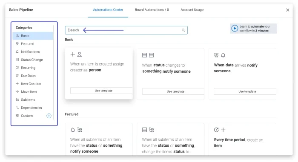The width and height of the screenshot is (298, 162).
Task: Click the plus icon on assign-creator card
Action: 73,54
